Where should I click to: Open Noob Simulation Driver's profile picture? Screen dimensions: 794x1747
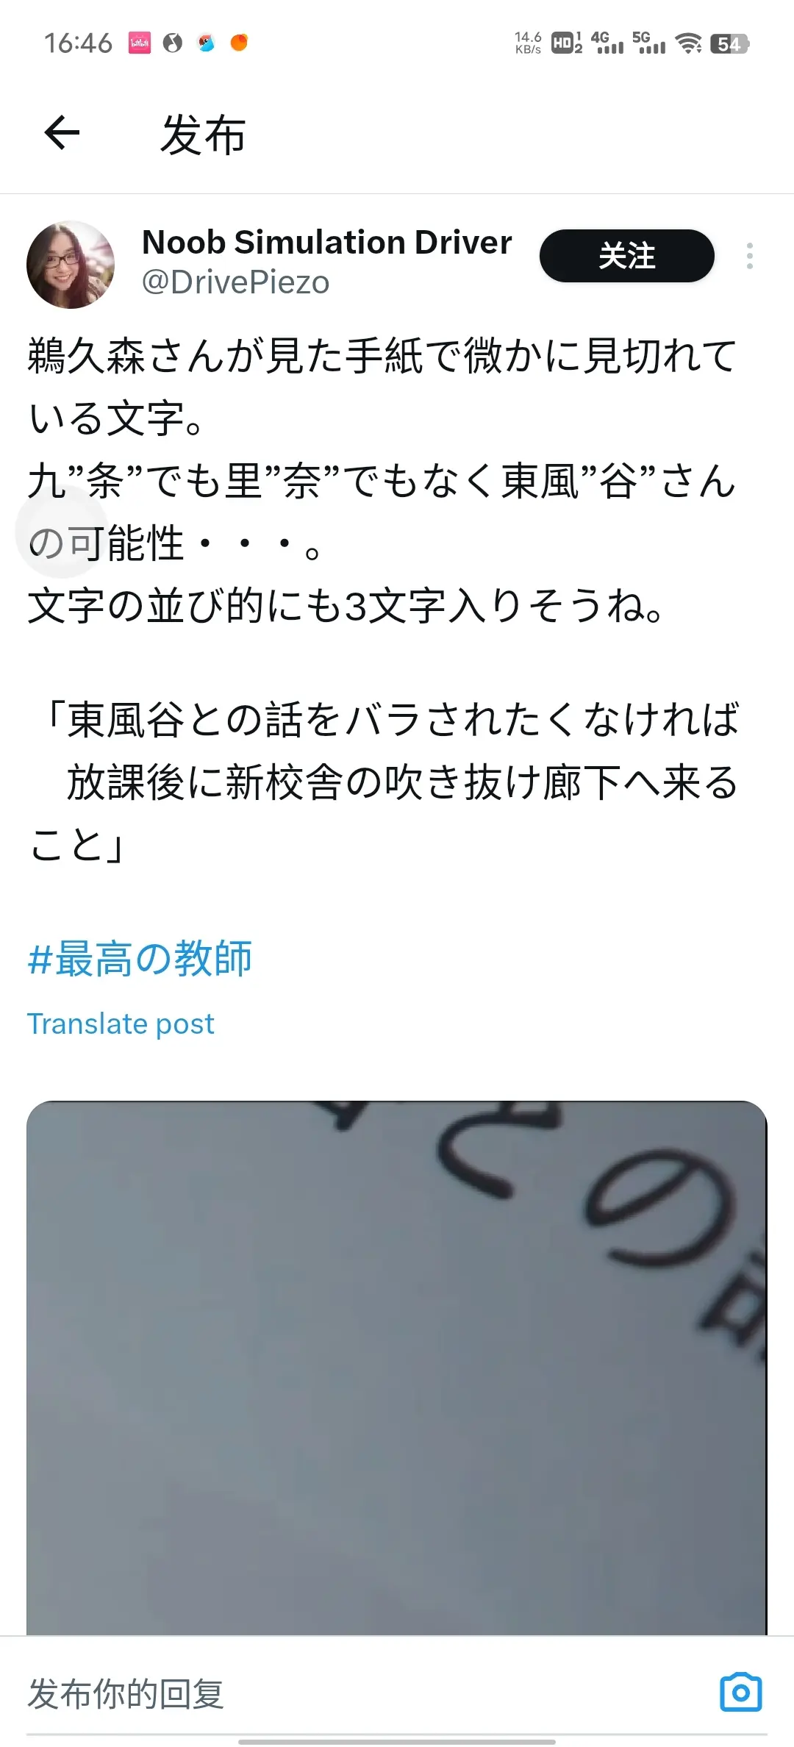pyautogui.click(x=71, y=265)
